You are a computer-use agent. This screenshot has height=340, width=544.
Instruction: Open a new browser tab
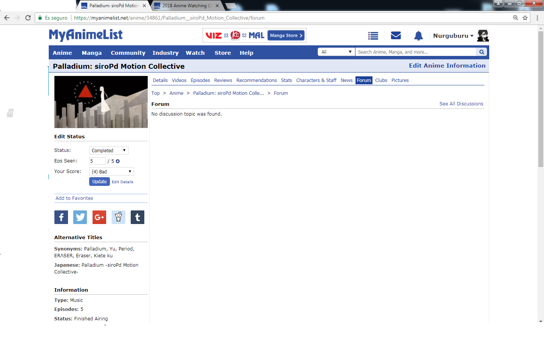[231, 6]
